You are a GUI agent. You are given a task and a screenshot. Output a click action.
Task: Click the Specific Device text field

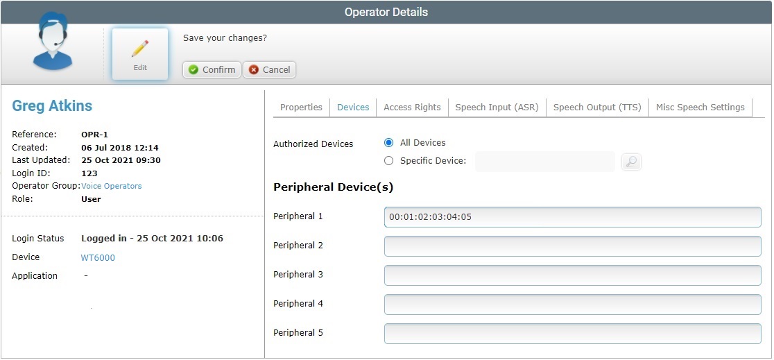coord(545,162)
